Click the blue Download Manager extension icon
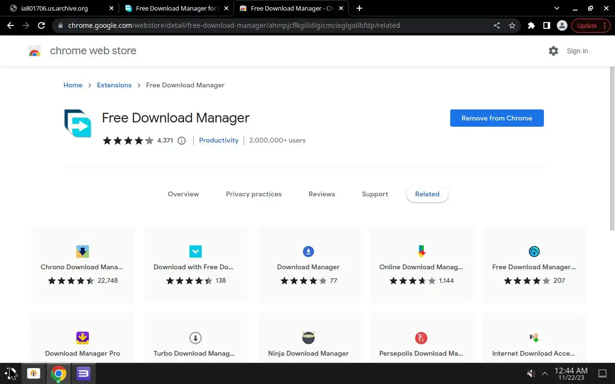This screenshot has width=615, height=384. point(308,252)
